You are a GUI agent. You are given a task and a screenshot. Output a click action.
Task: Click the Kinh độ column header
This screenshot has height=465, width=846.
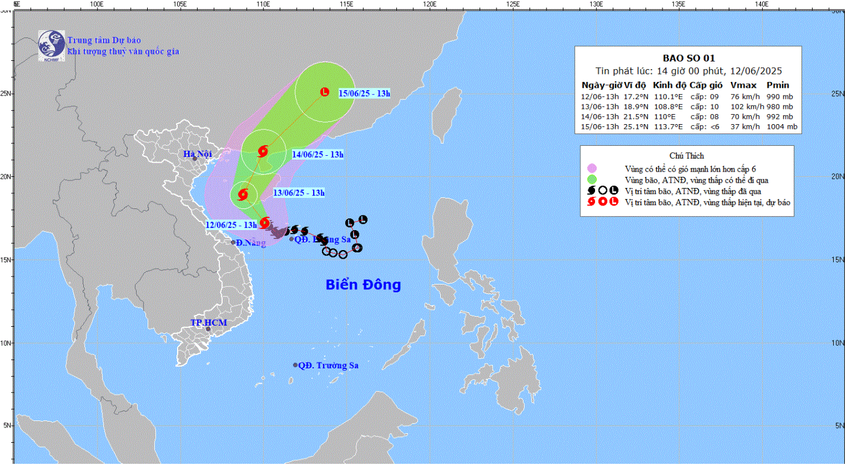pyautogui.click(x=670, y=85)
